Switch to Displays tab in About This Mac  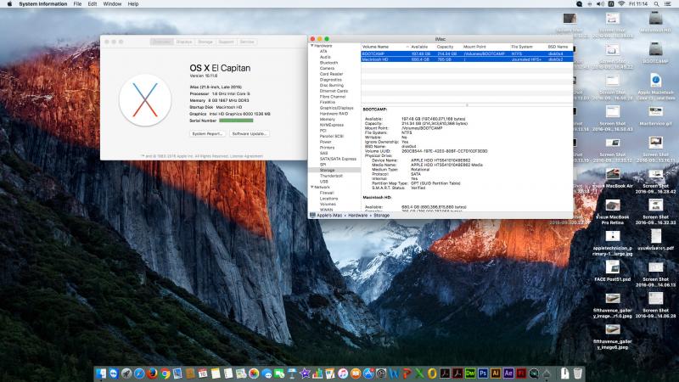click(x=184, y=42)
